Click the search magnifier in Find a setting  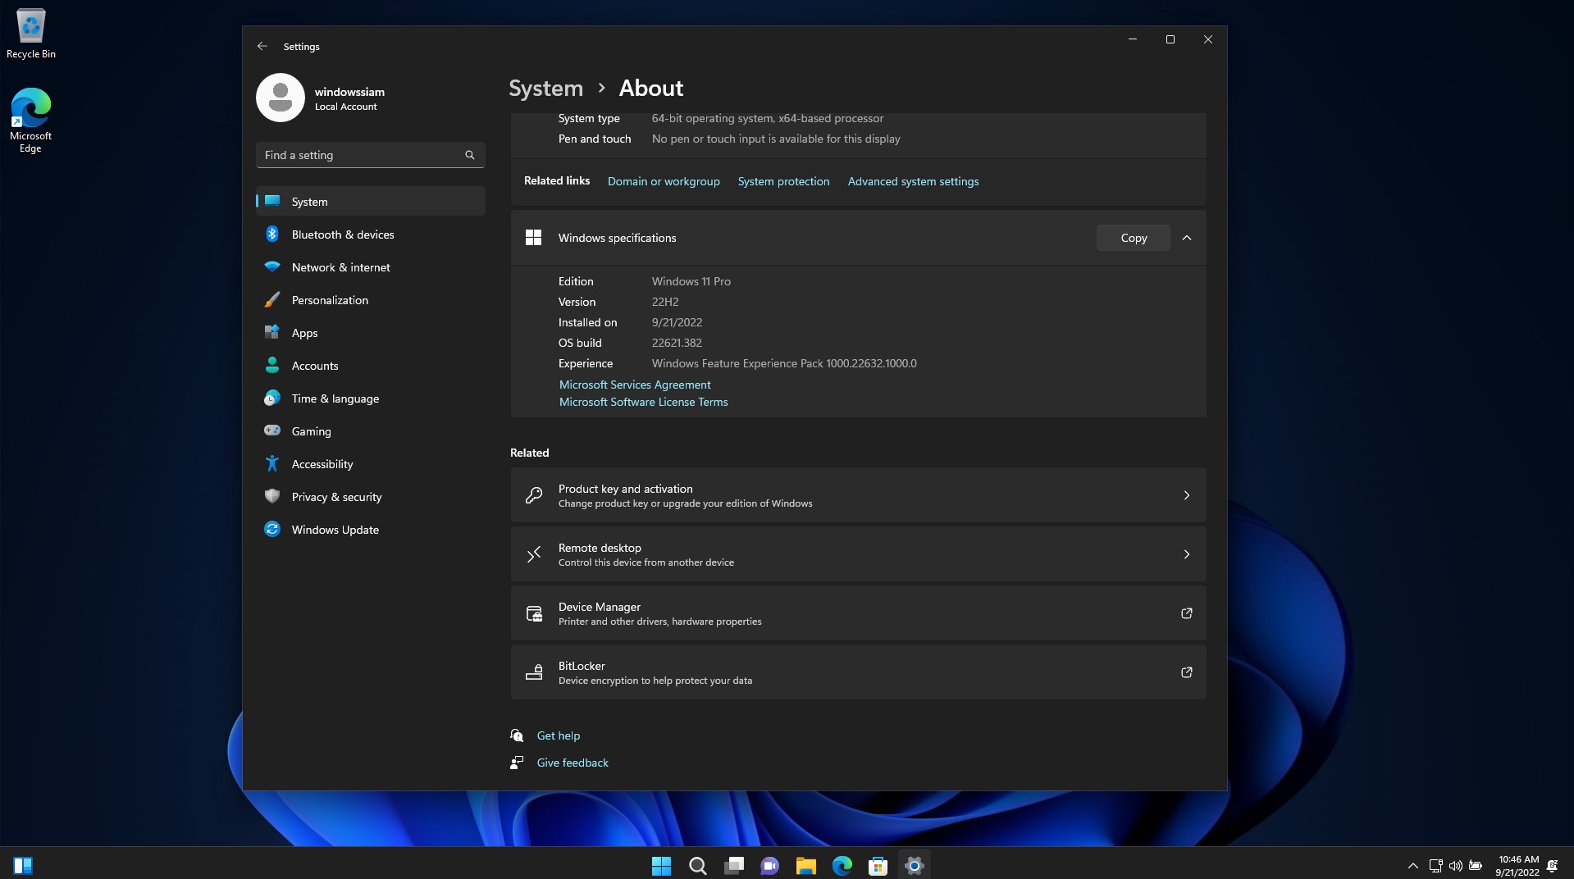click(x=470, y=155)
